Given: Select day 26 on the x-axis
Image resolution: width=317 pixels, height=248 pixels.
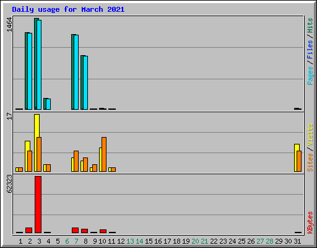Looking at the screenshot, I should pos(251,241).
